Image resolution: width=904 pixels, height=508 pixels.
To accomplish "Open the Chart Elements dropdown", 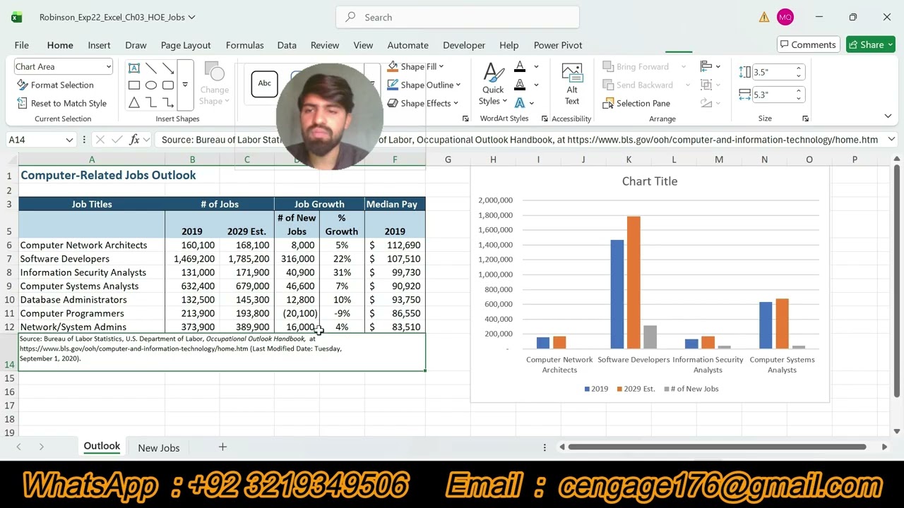I will pyautogui.click(x=108, y=67).
